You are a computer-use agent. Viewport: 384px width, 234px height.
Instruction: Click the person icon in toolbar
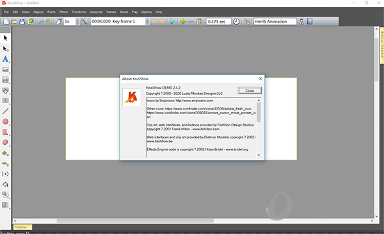301,22
